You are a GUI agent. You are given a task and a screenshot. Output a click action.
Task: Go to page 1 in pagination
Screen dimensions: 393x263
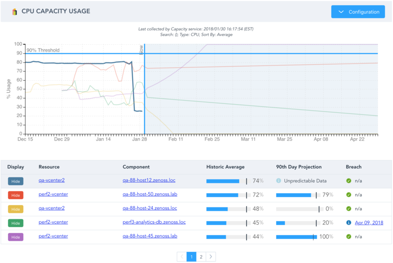pyautogui.click(x=192, y=257)
